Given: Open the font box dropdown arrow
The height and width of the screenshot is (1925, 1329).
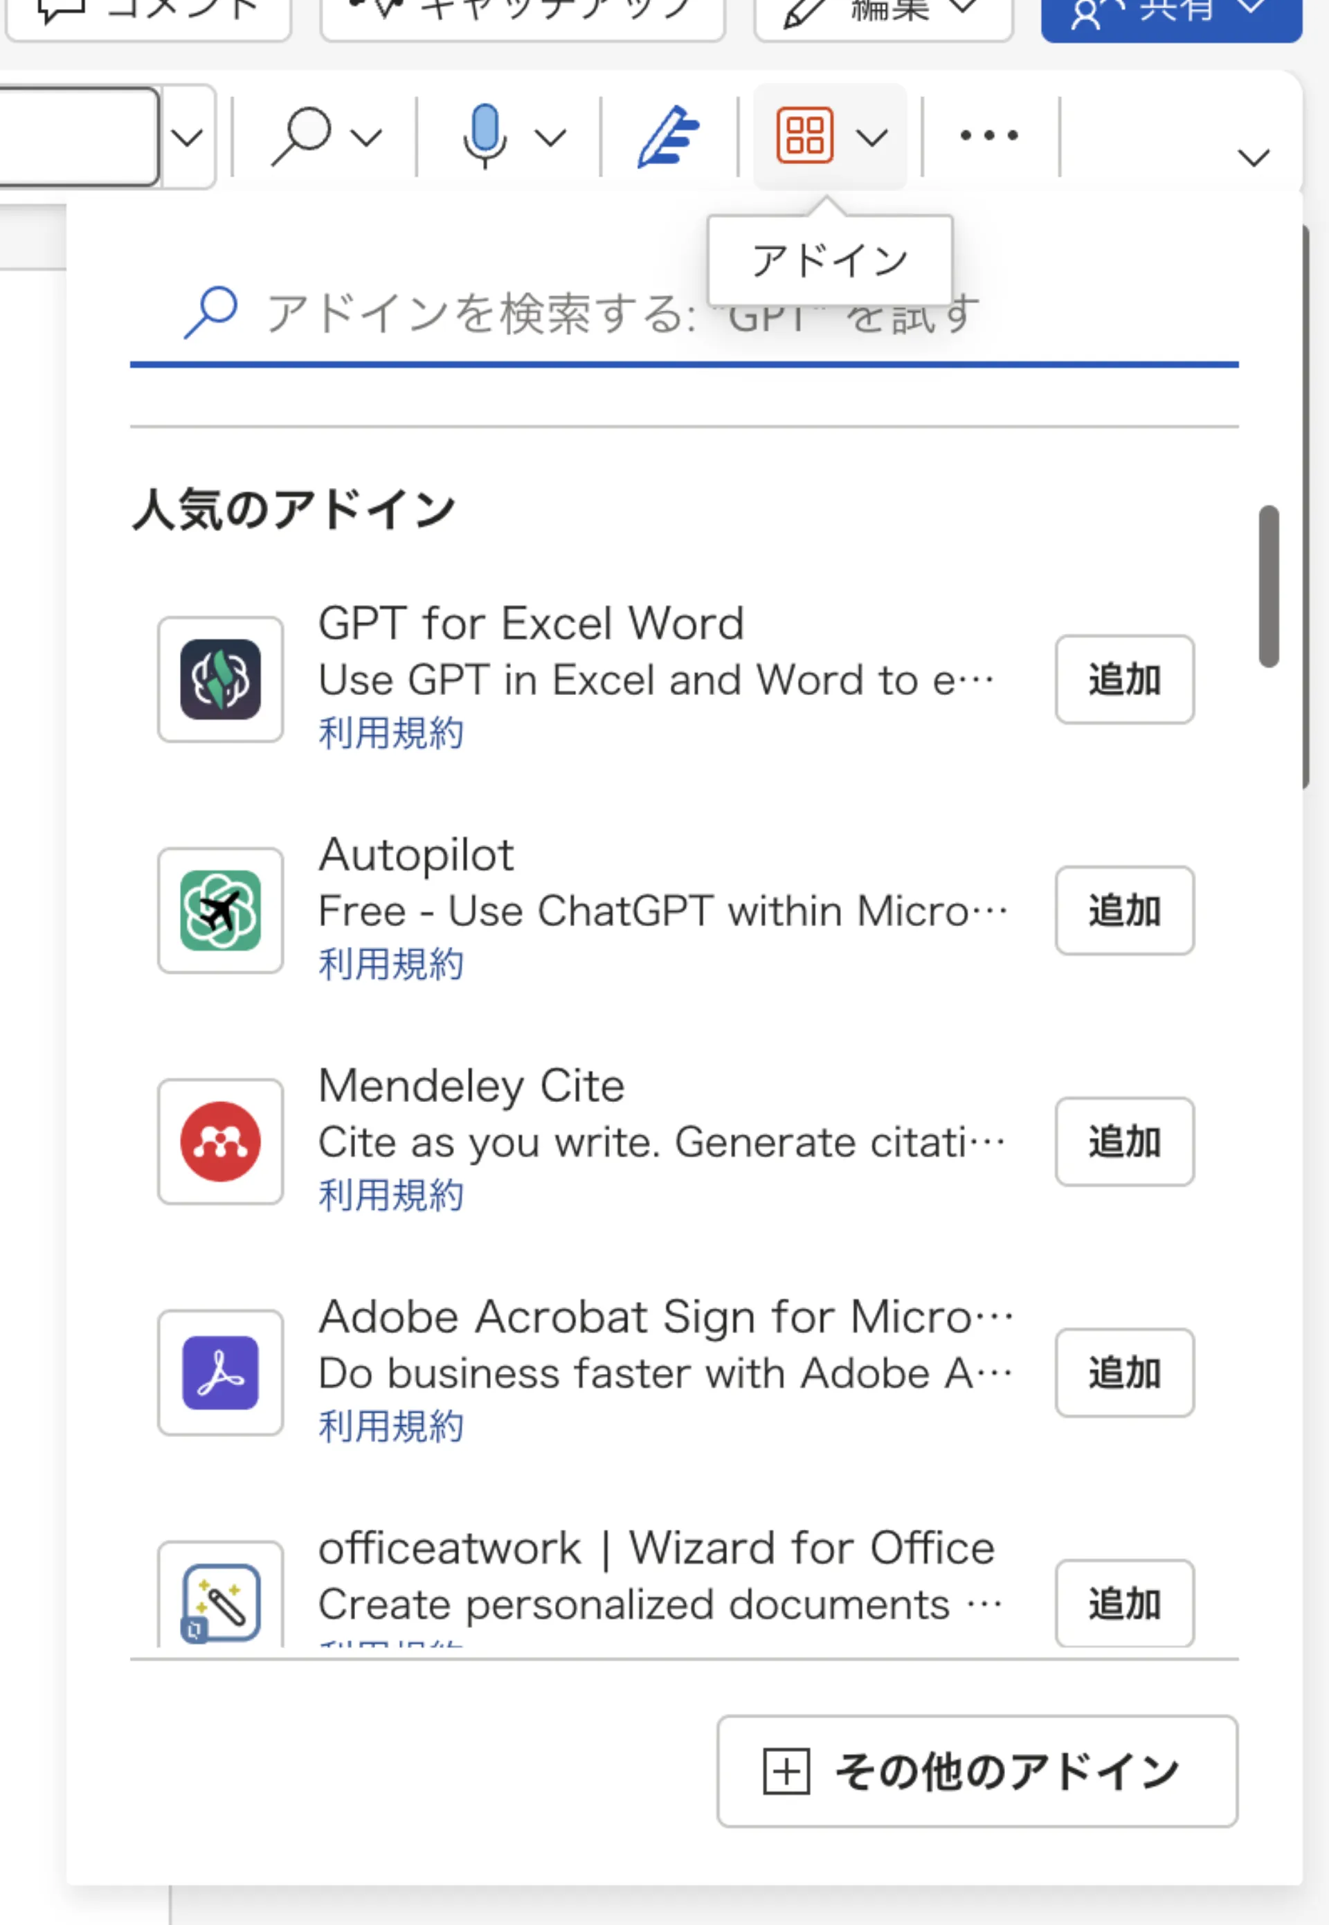Looking at the screenshot, I should pyautogui.click(x=188, y=137).
